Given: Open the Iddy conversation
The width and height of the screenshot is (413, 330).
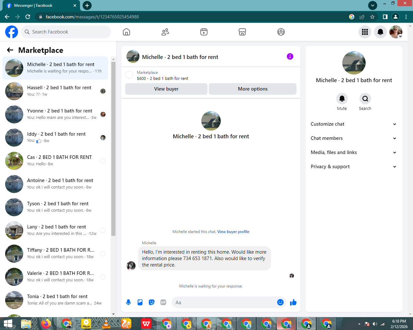Looking at the screenshot, I should click(55, 137).
